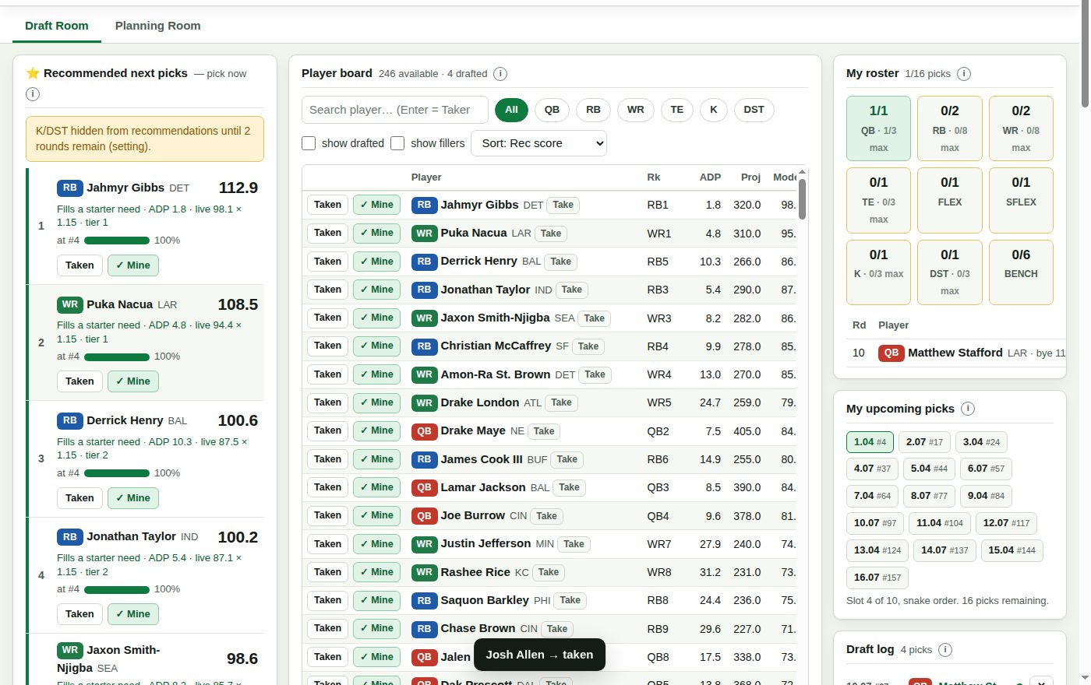Viewport: 1091px width, 685px height.
Task: Select upcoming pick 3.04 #24
Action: coord(981,442)
